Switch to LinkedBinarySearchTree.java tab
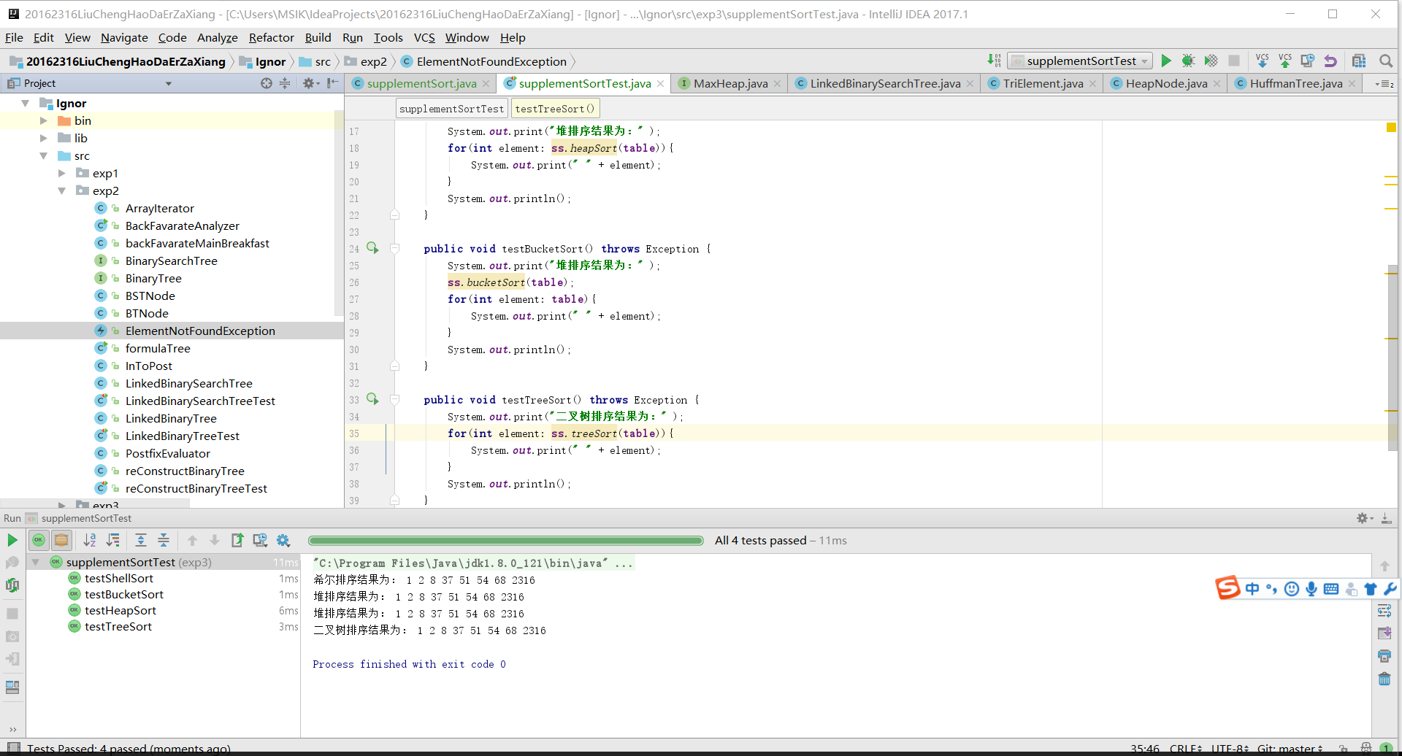This screenshot has height=756, width=1402. 885,83
